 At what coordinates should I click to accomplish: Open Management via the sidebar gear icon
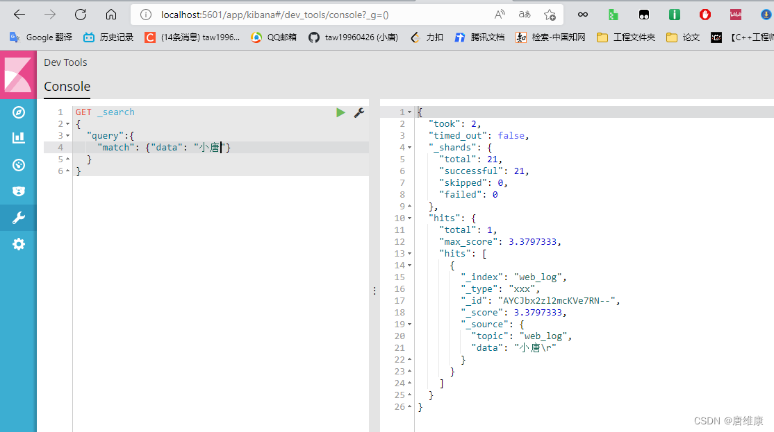click(x=19, y=244)
